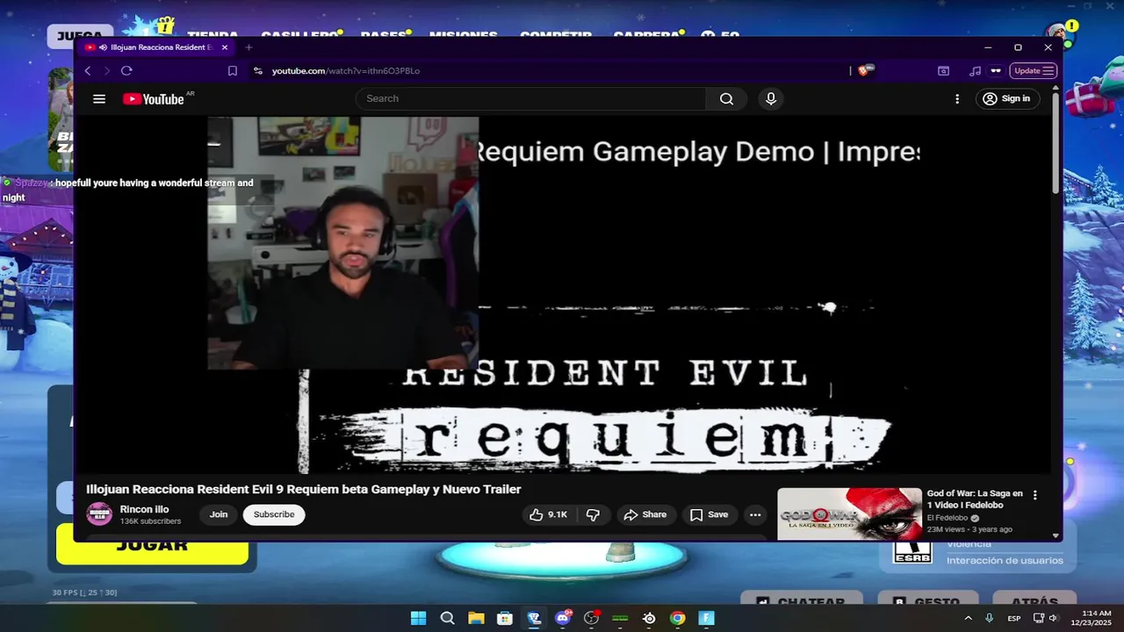Open options menu for God of War video

pyautogui.click(x=1035, y=495)
